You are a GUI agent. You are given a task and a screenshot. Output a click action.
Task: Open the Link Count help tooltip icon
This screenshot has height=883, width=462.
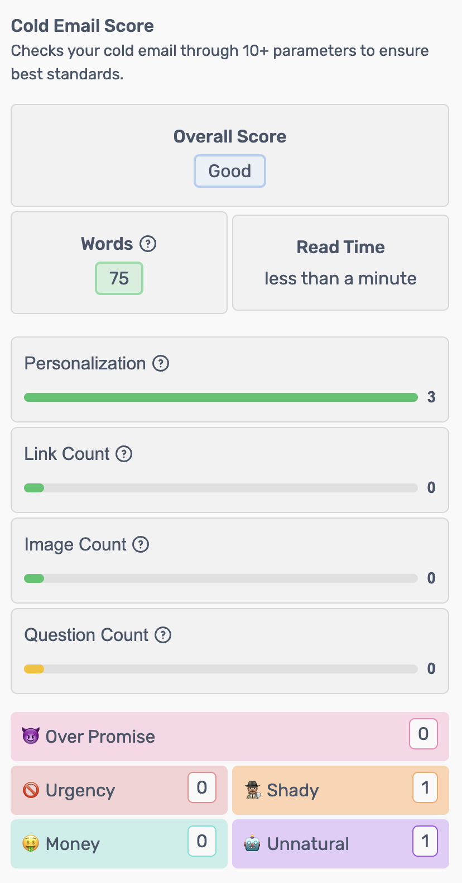tap(124, 454)
